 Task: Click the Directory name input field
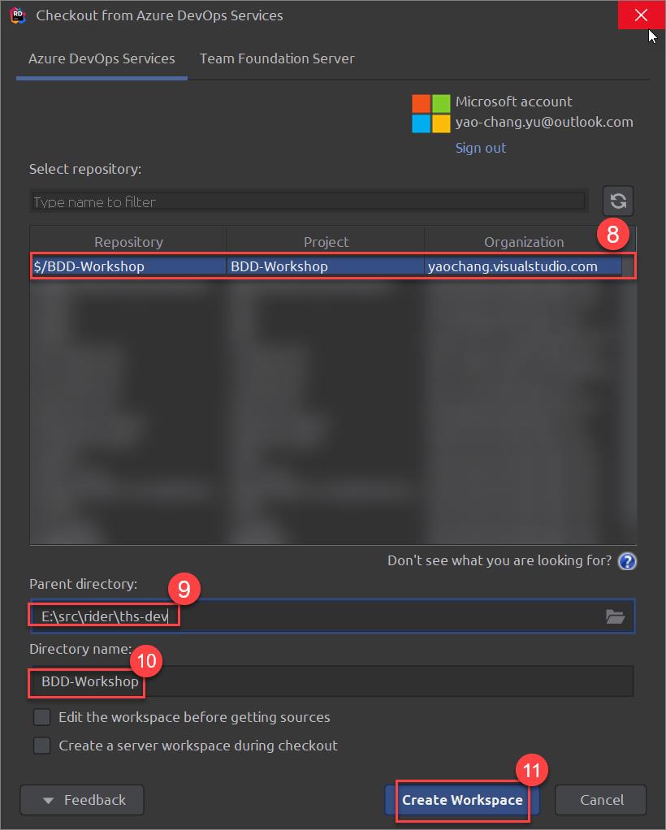[x=332, y=681]
